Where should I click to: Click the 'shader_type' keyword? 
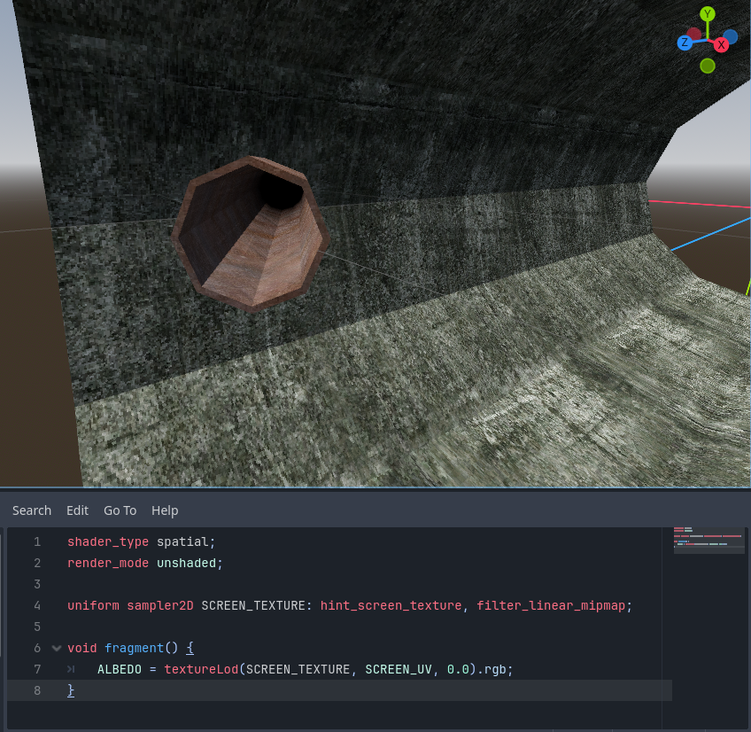click(x=108, y=542)
